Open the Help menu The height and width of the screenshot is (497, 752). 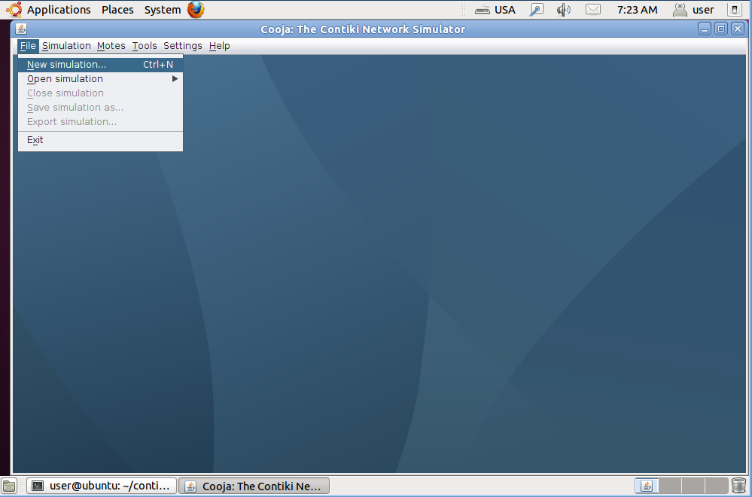coord(219,46)
